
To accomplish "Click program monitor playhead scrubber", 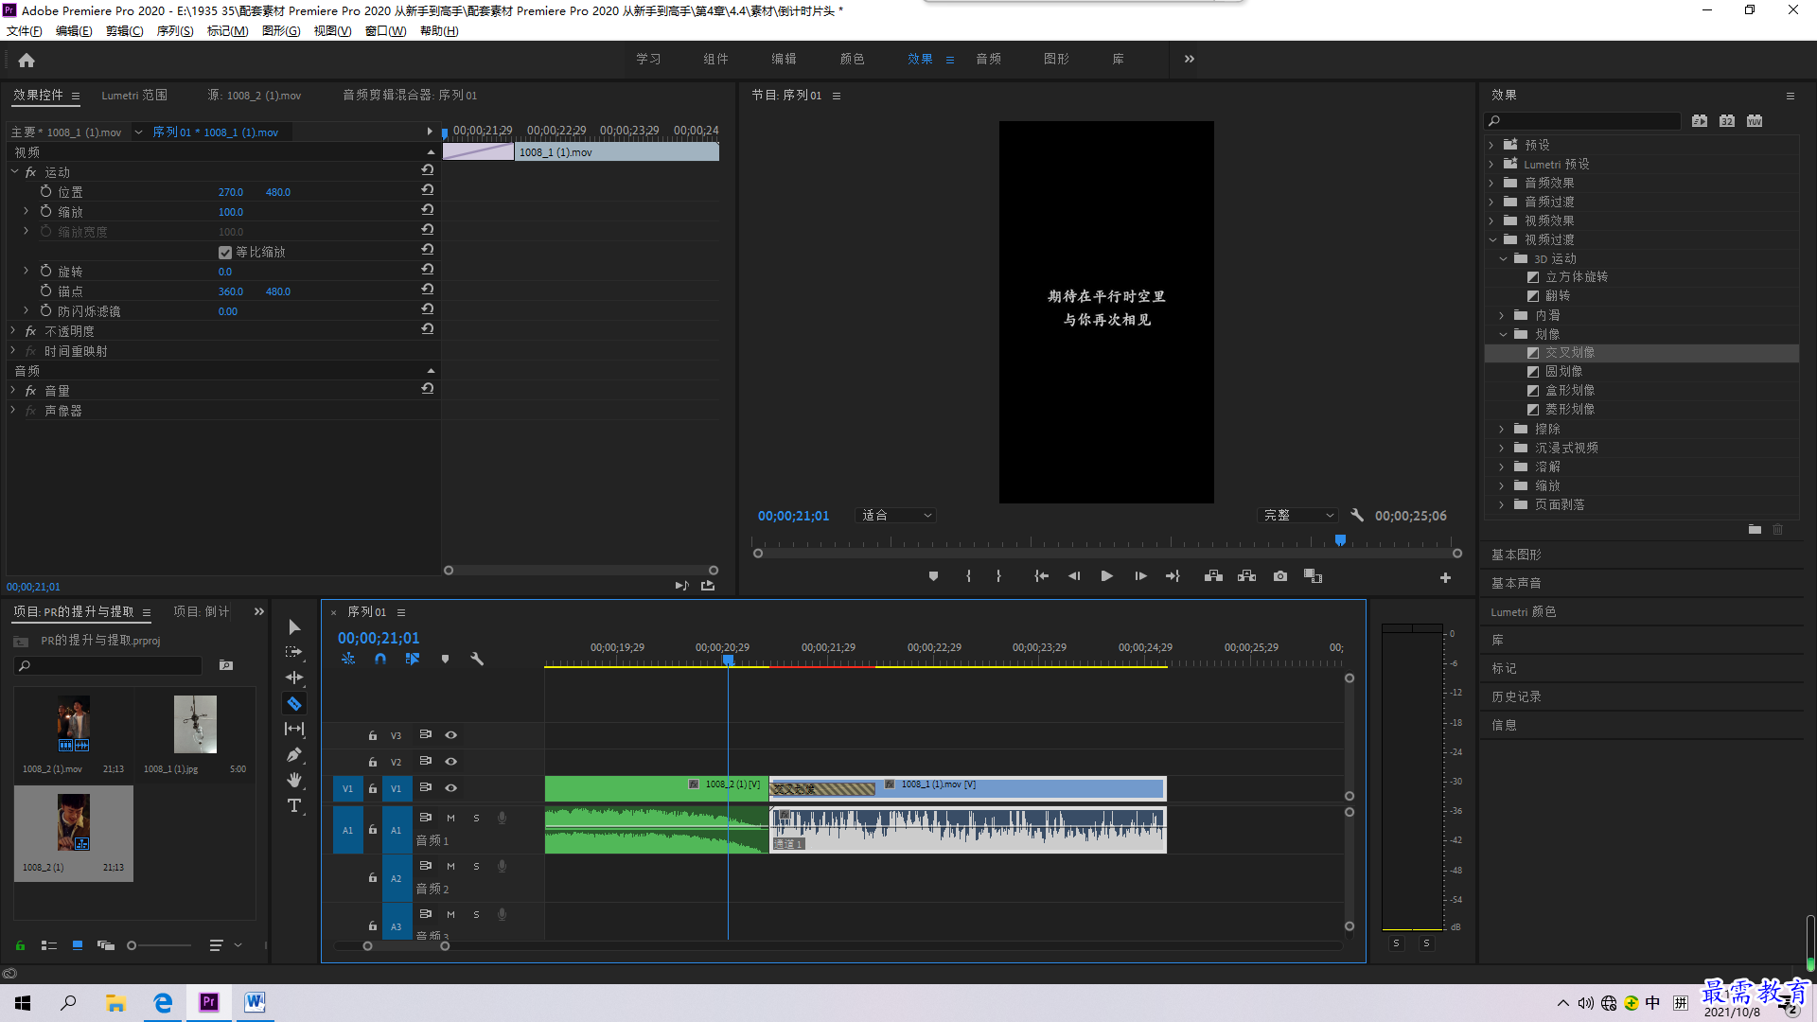I will point(1340,540).
